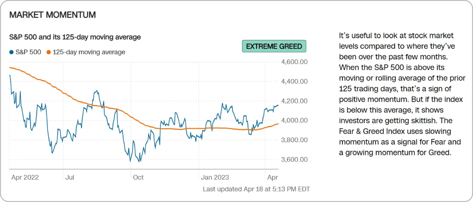Select the 125-day moving average legend label

[x=89, y=52]
